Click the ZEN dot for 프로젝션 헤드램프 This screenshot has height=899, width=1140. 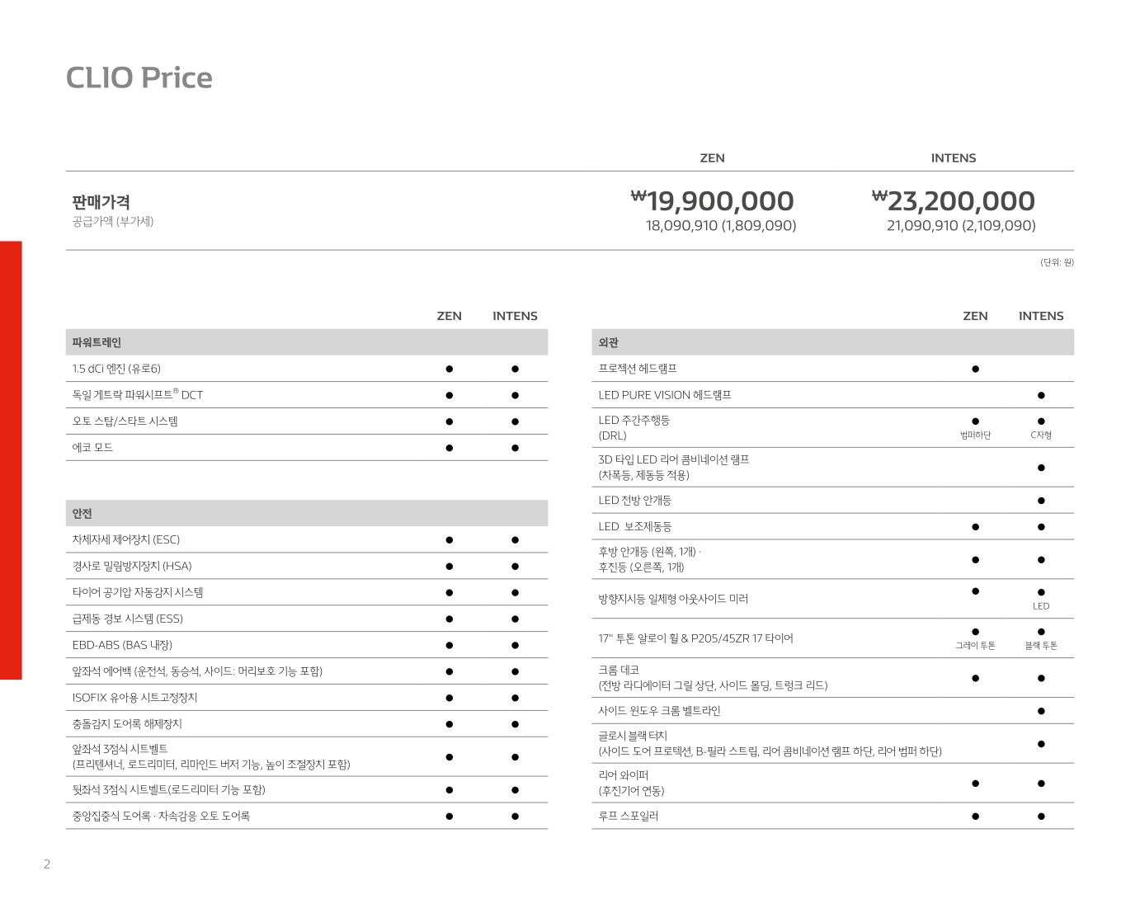[x=975, y=369]
